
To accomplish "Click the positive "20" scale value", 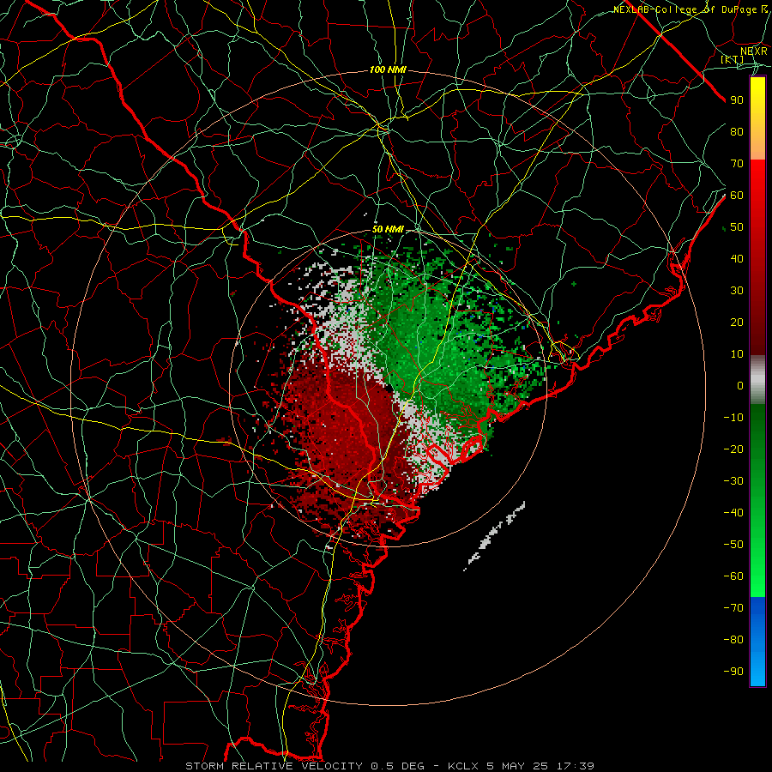I will coord(737,323).
